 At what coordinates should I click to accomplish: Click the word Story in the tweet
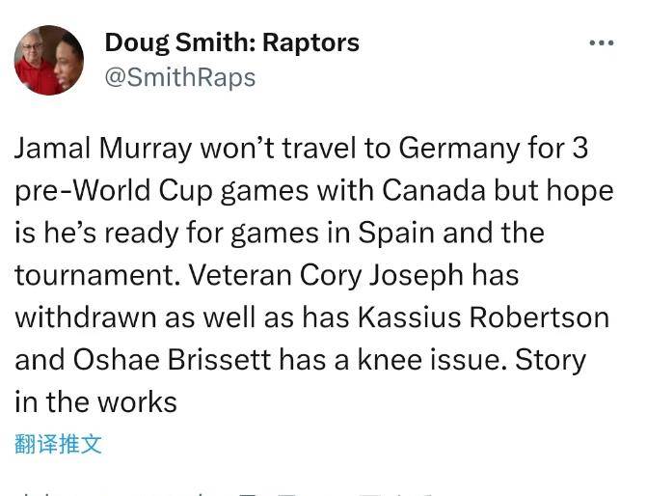[550, 360]
